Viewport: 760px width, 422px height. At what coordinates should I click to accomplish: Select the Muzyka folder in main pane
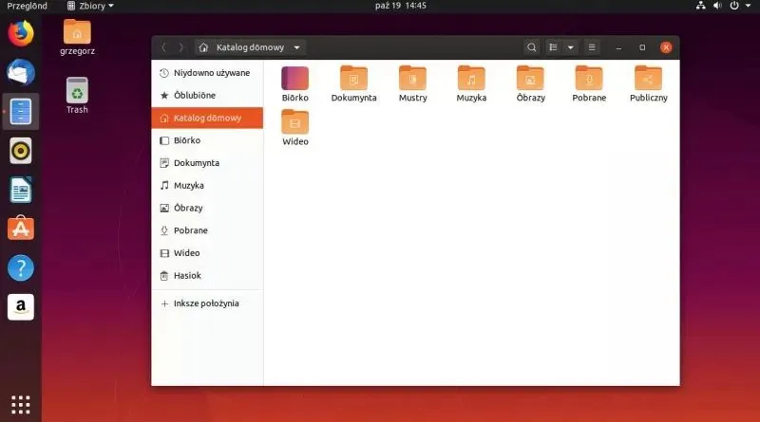click(x=471, y=83)
